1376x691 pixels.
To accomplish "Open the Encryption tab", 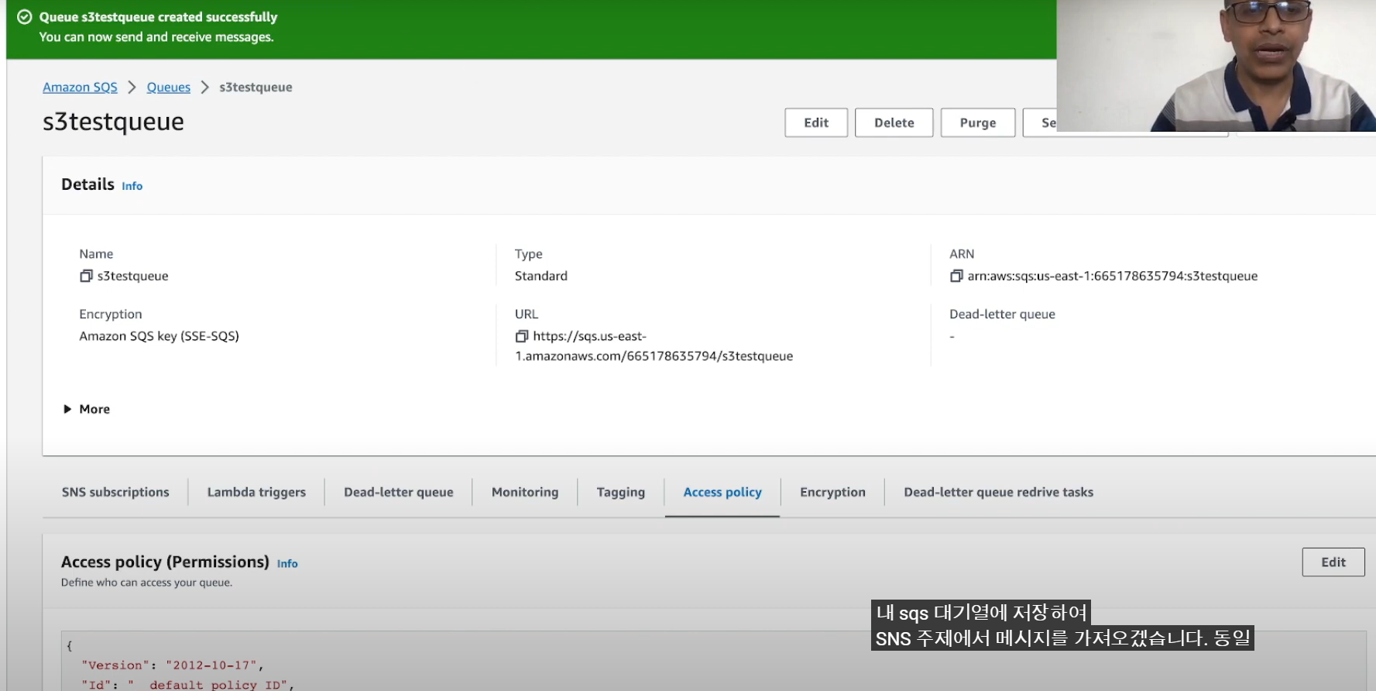I will 832,492.
